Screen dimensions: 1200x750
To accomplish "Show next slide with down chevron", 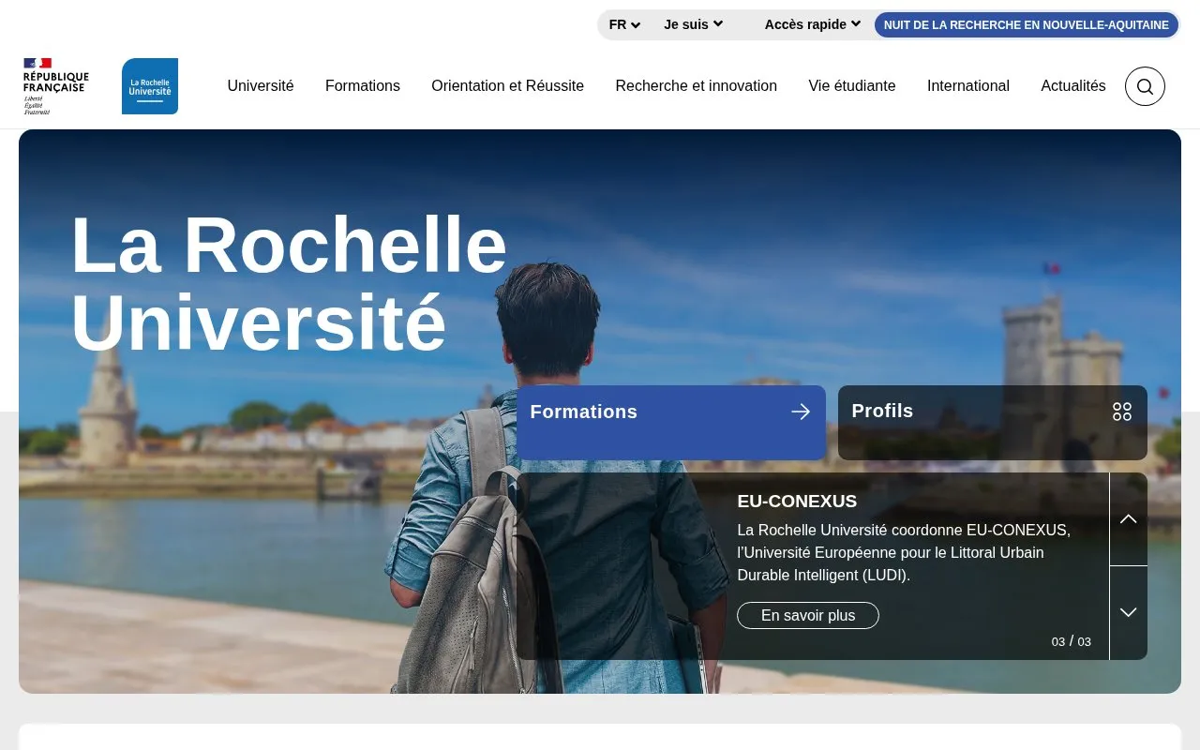I will pyautogui.click(x=1129, y=613).
